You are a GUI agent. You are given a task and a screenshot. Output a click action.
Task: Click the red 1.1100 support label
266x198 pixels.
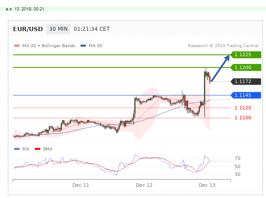[x=243, y=118]
